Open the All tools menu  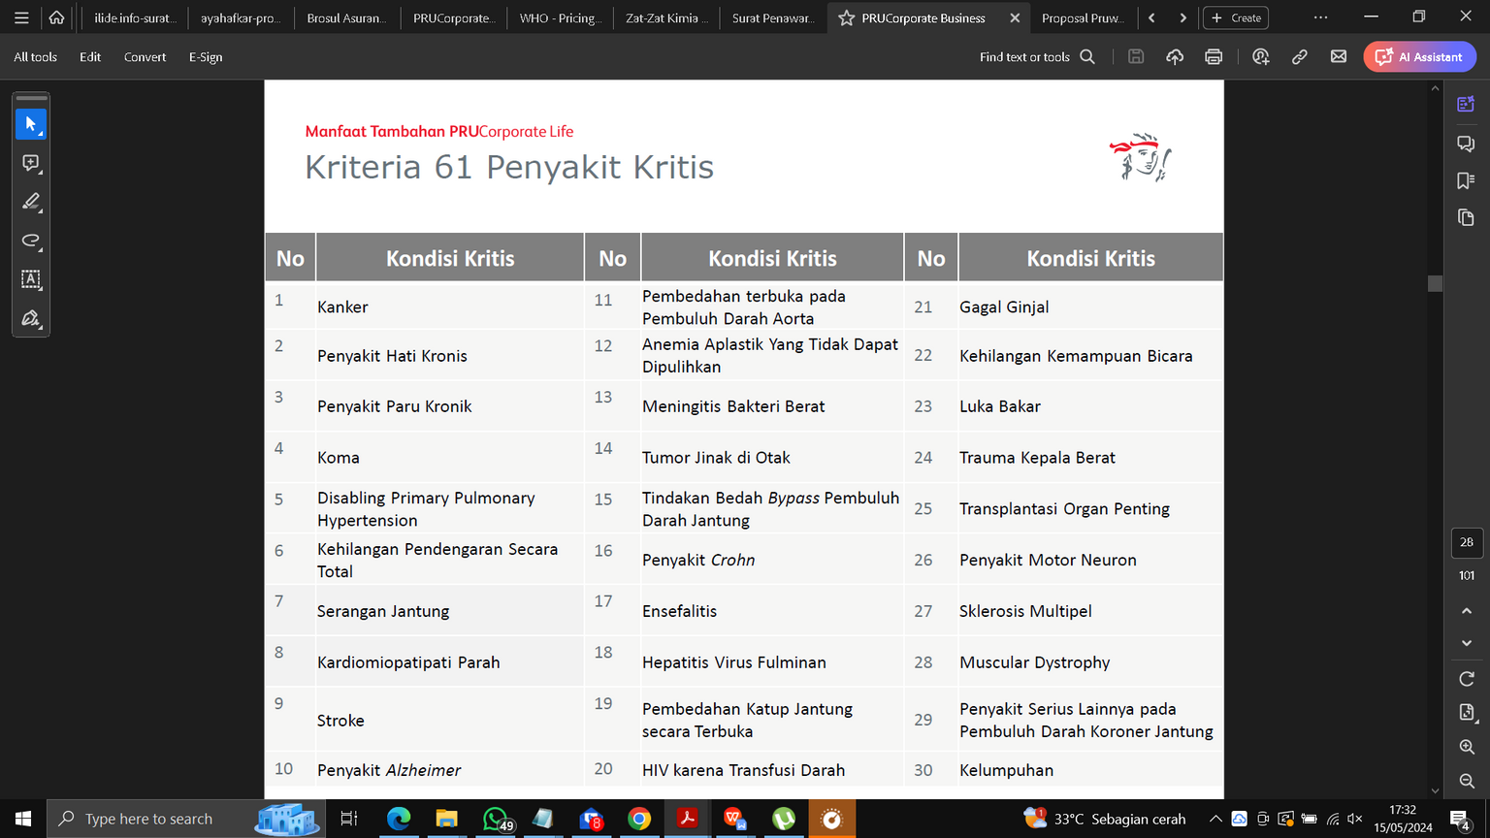[35, 57]
